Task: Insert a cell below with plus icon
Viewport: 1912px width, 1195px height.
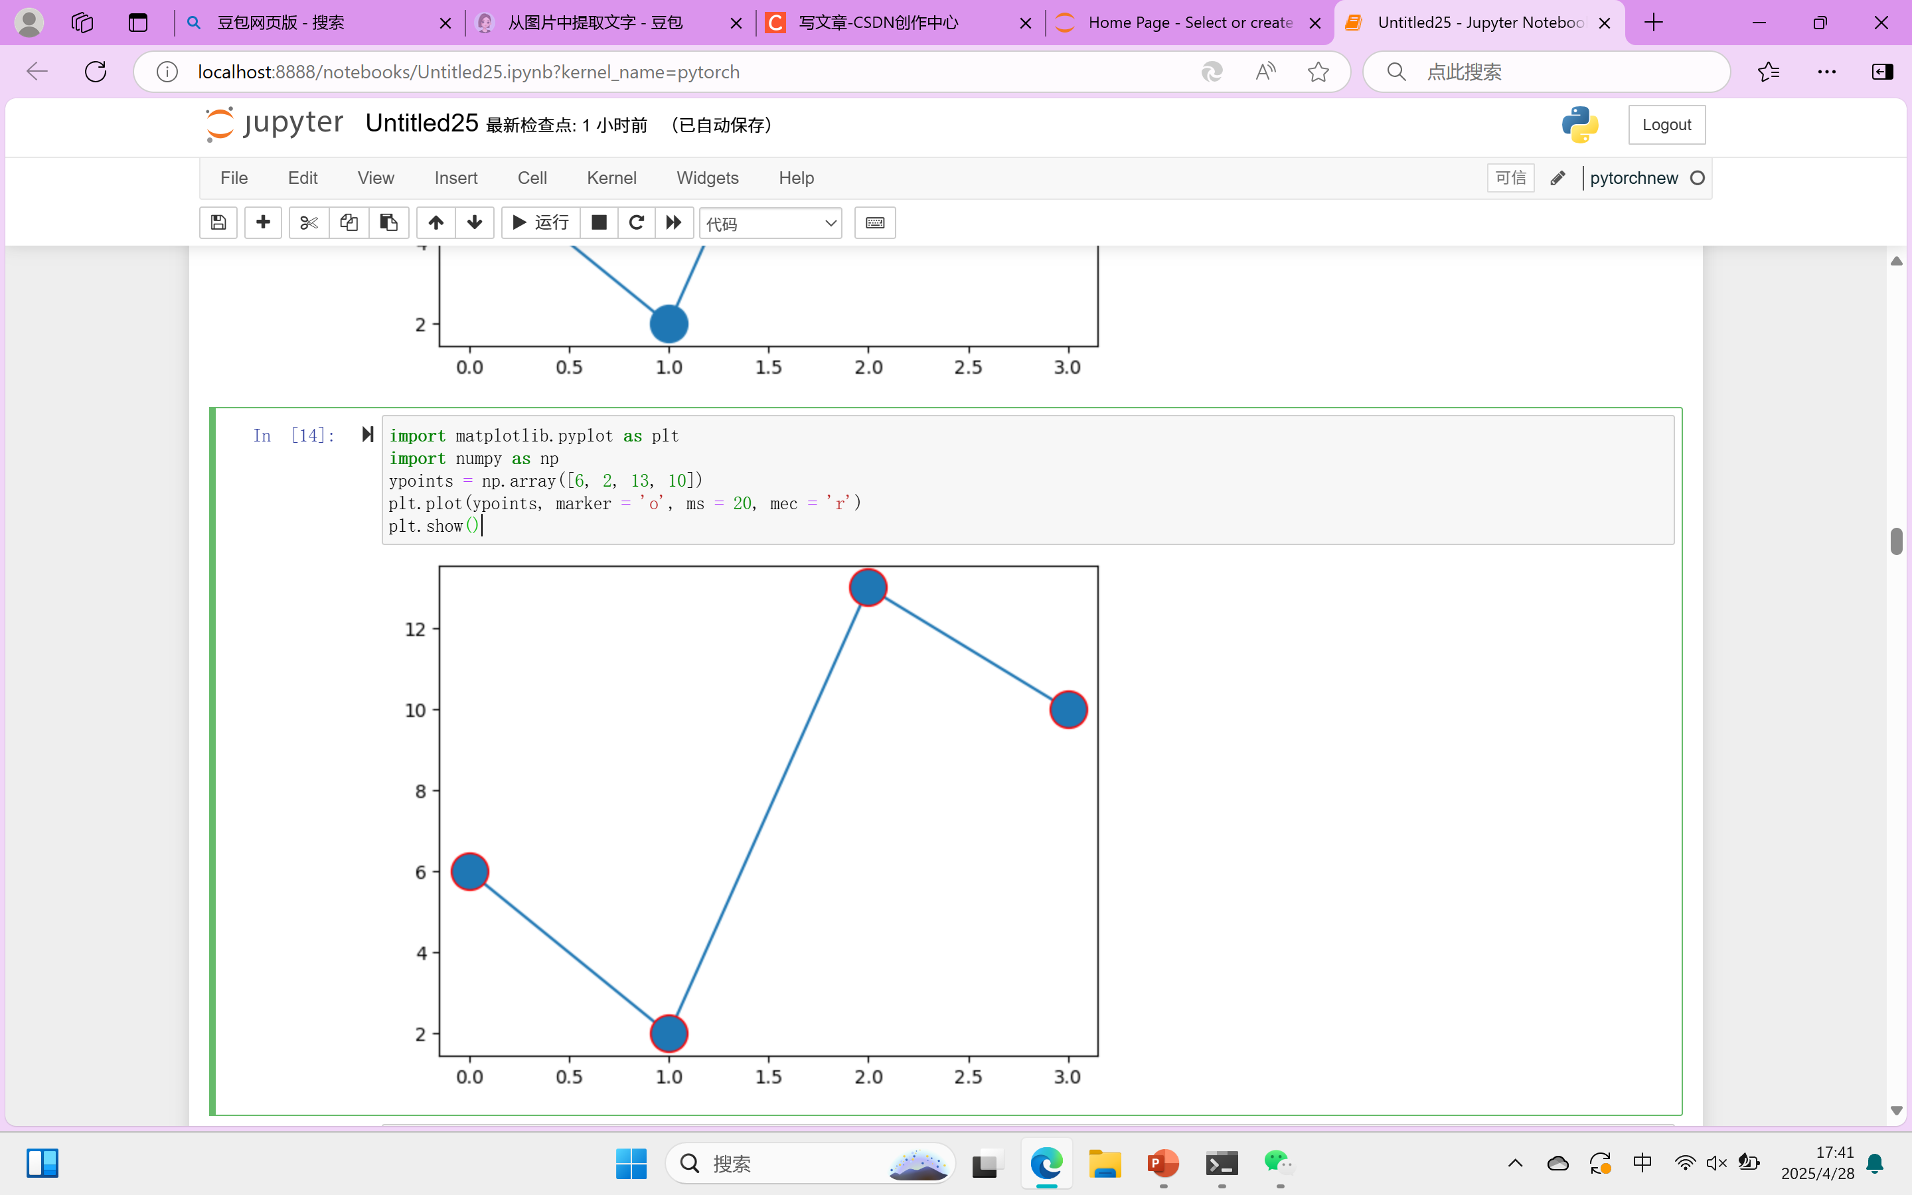Action: [263, 223]
